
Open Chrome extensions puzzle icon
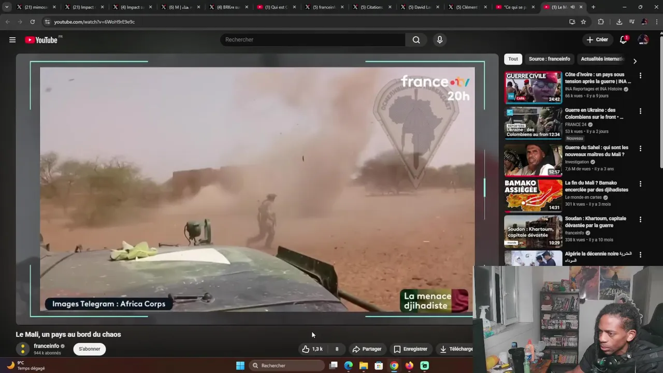[601, 22]
